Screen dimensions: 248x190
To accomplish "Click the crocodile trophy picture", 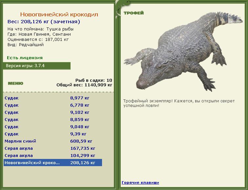I will click(183, 52).
